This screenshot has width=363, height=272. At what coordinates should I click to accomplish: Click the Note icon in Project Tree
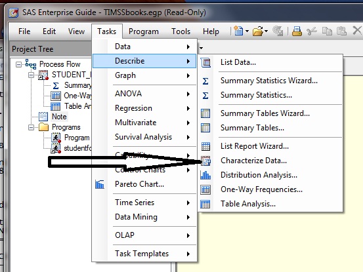pos(43,117)
